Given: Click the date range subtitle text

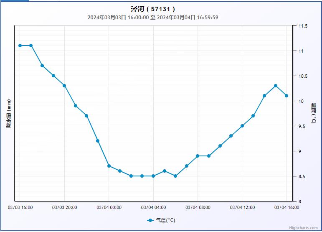Looking at the screenshot, I should coord(153,18).
